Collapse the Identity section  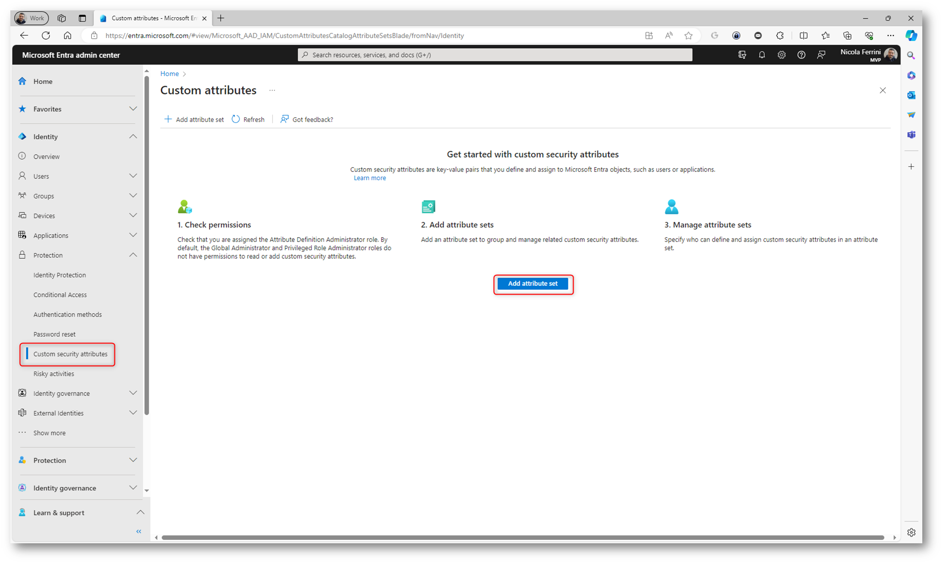(x=133, y=137)
